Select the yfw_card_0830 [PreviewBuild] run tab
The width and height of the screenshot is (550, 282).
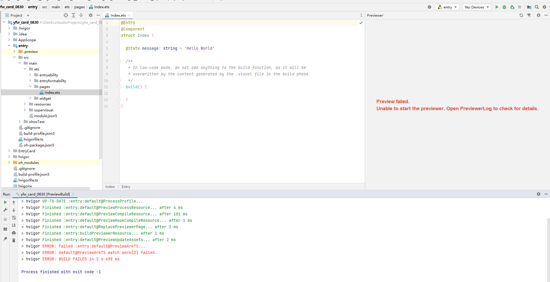point(45,194)
